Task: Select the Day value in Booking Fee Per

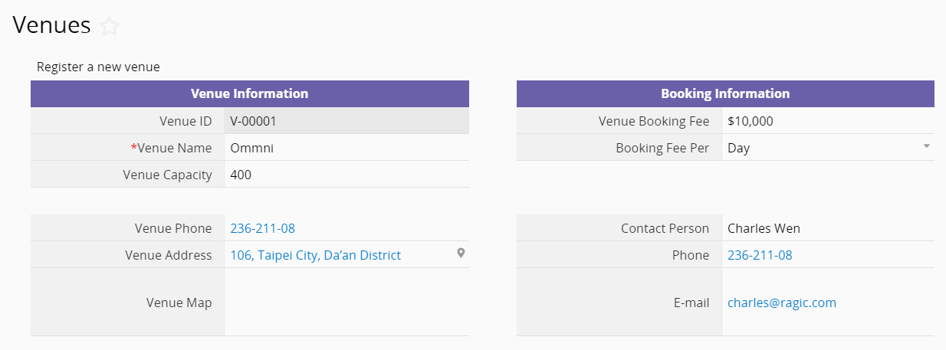Action: coord(738,148)
